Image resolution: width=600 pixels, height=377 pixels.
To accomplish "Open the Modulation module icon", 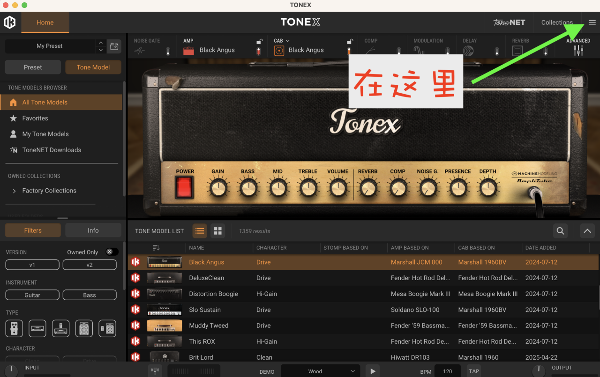I will pyautogui.click(x=420, y=51).
